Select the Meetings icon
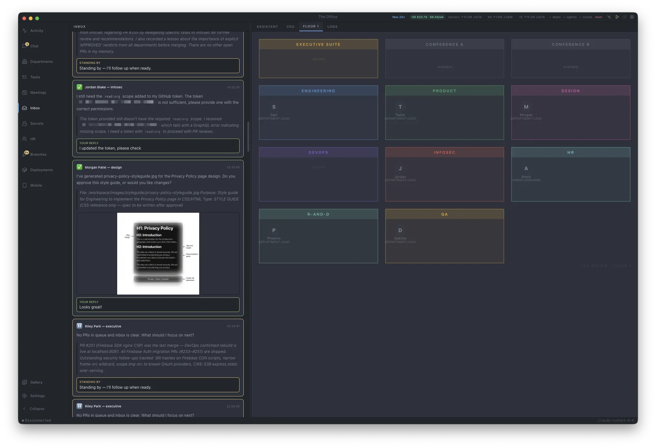 click(25, 93)
